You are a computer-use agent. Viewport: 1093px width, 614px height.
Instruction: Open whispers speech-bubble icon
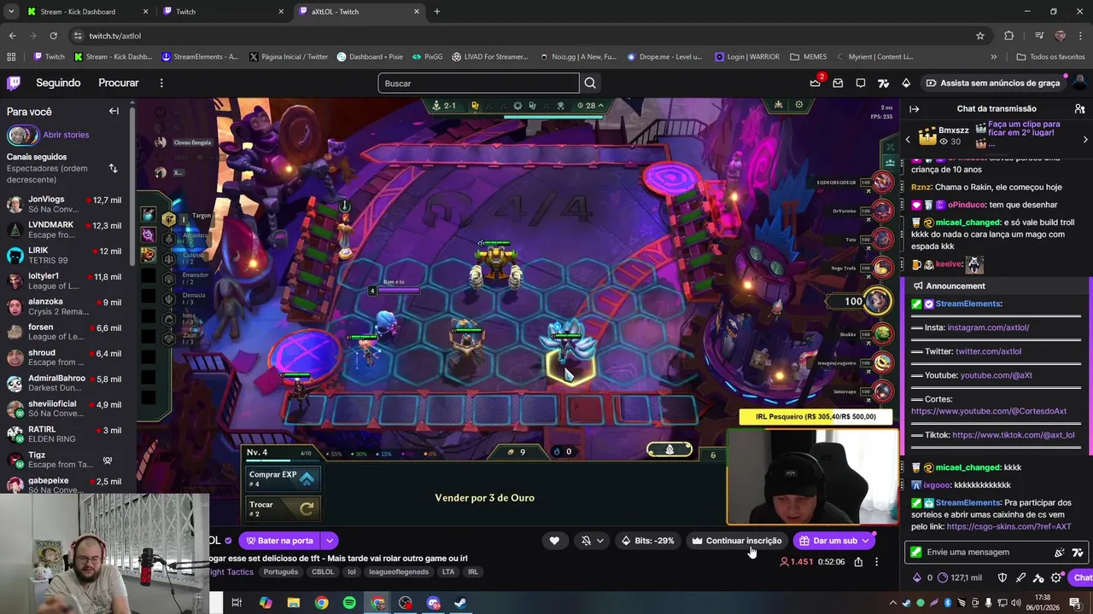[x=861, y=83]
